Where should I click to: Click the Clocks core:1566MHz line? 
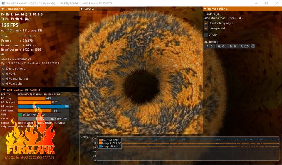33,123
